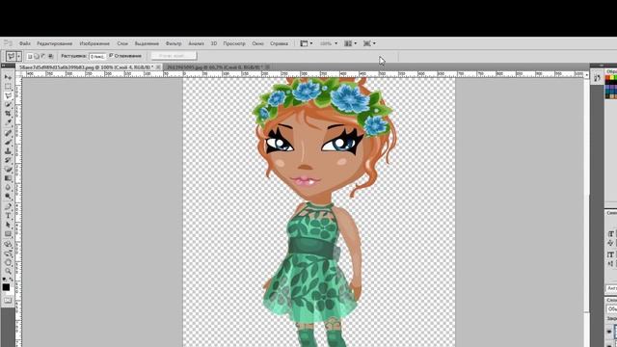The image size is (617, 347).
Task: Click the Уточн. край (Refine Edge) button
Action: pos(174,56)
